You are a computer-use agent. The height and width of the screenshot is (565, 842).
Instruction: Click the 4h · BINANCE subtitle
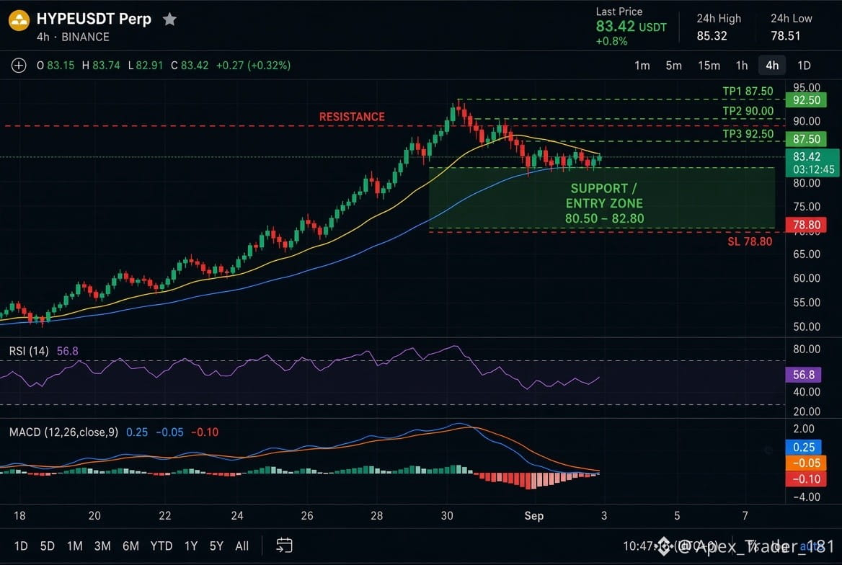coord(73,37)
